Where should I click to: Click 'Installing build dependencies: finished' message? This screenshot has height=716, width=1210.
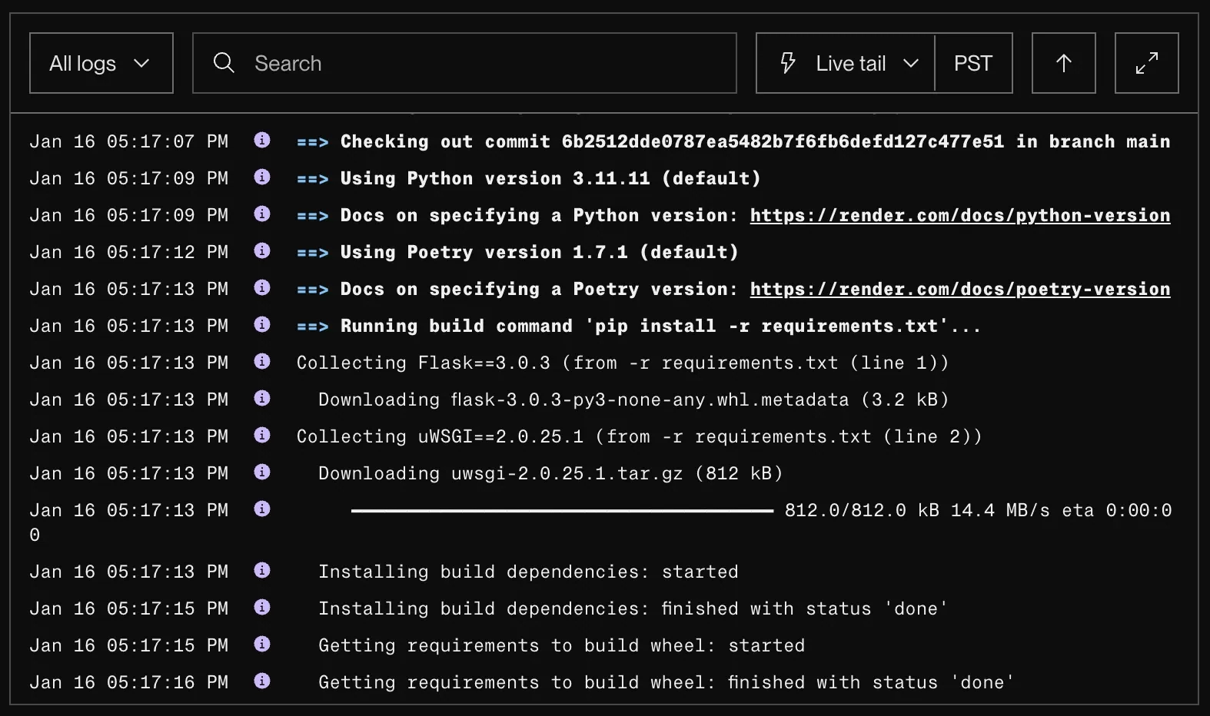(633, 608)
